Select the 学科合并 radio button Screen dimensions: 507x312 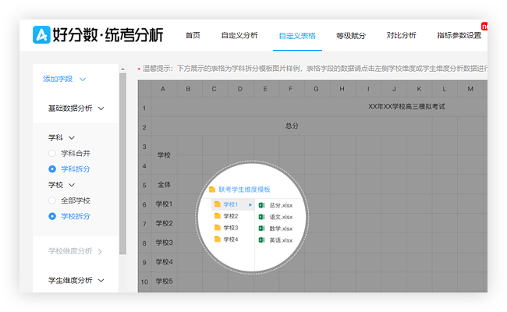click(x=52, y=153)
